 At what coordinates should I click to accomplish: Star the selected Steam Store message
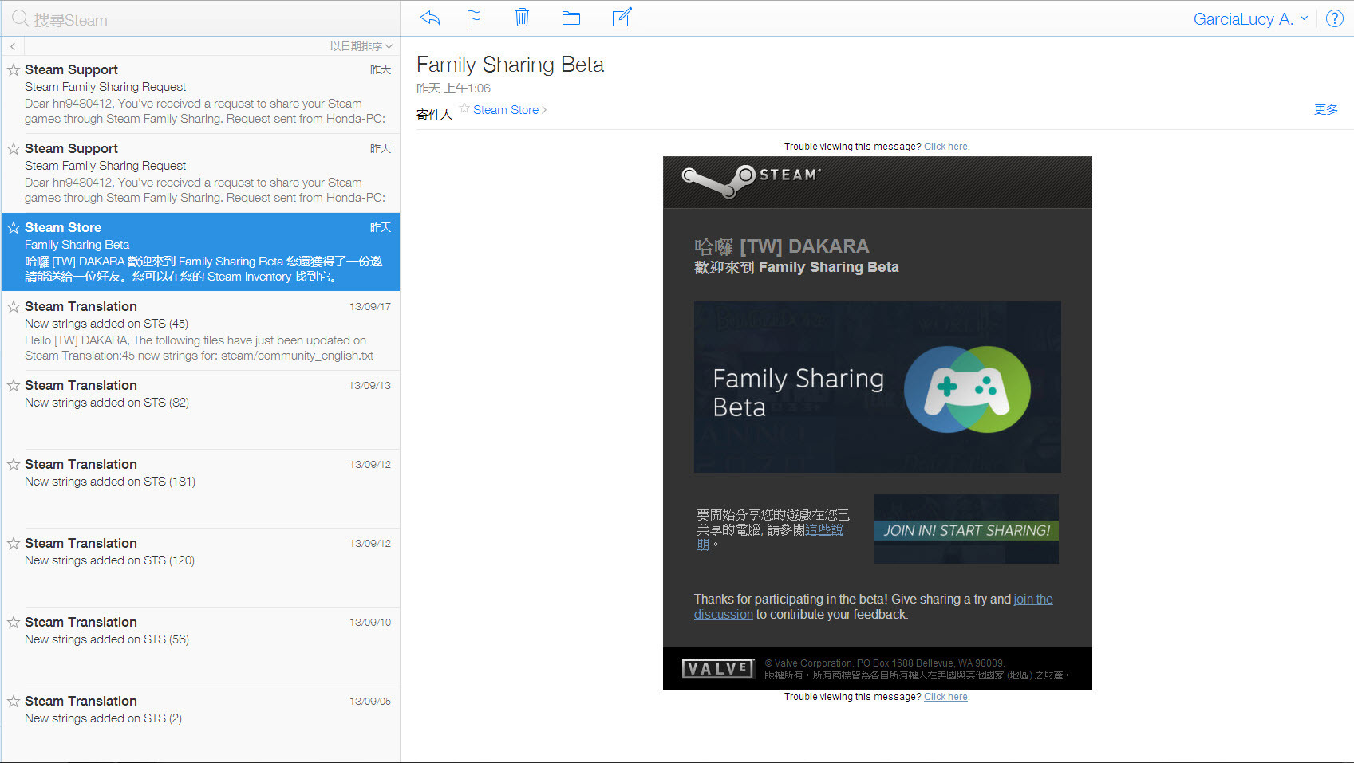pos(14,227)
